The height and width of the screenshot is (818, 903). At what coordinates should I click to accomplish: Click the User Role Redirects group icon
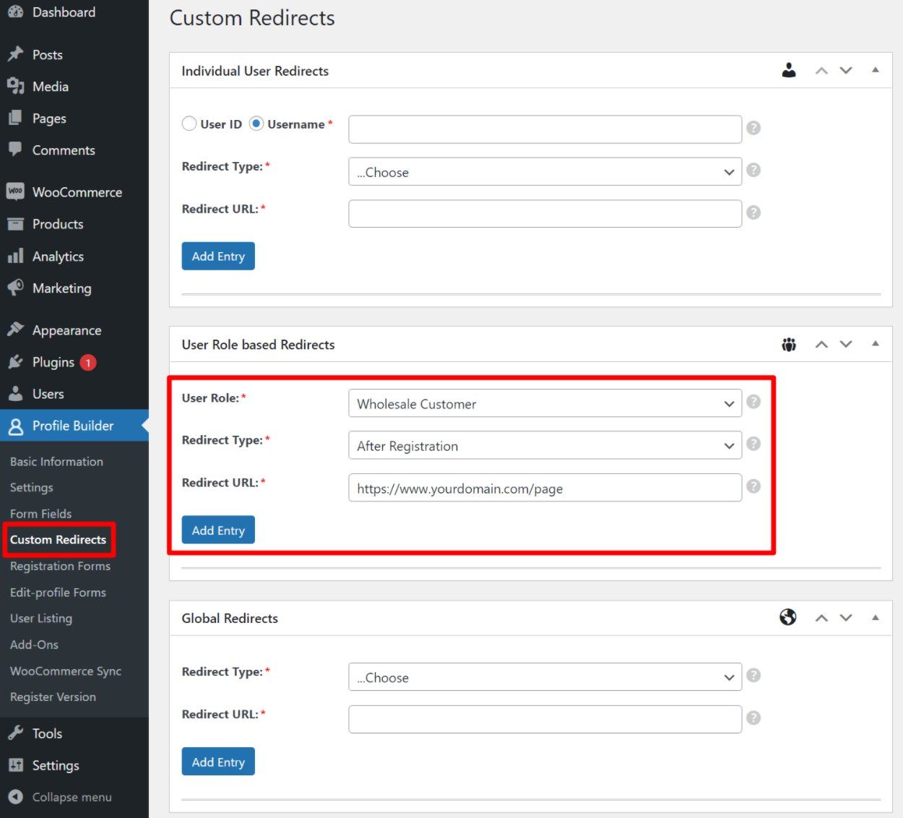coord(789,345)
